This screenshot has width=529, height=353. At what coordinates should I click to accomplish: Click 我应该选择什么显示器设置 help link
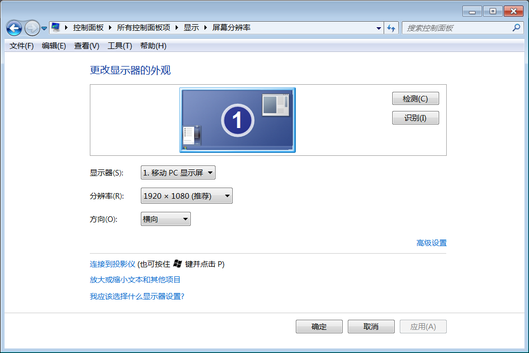coord(137,297)
